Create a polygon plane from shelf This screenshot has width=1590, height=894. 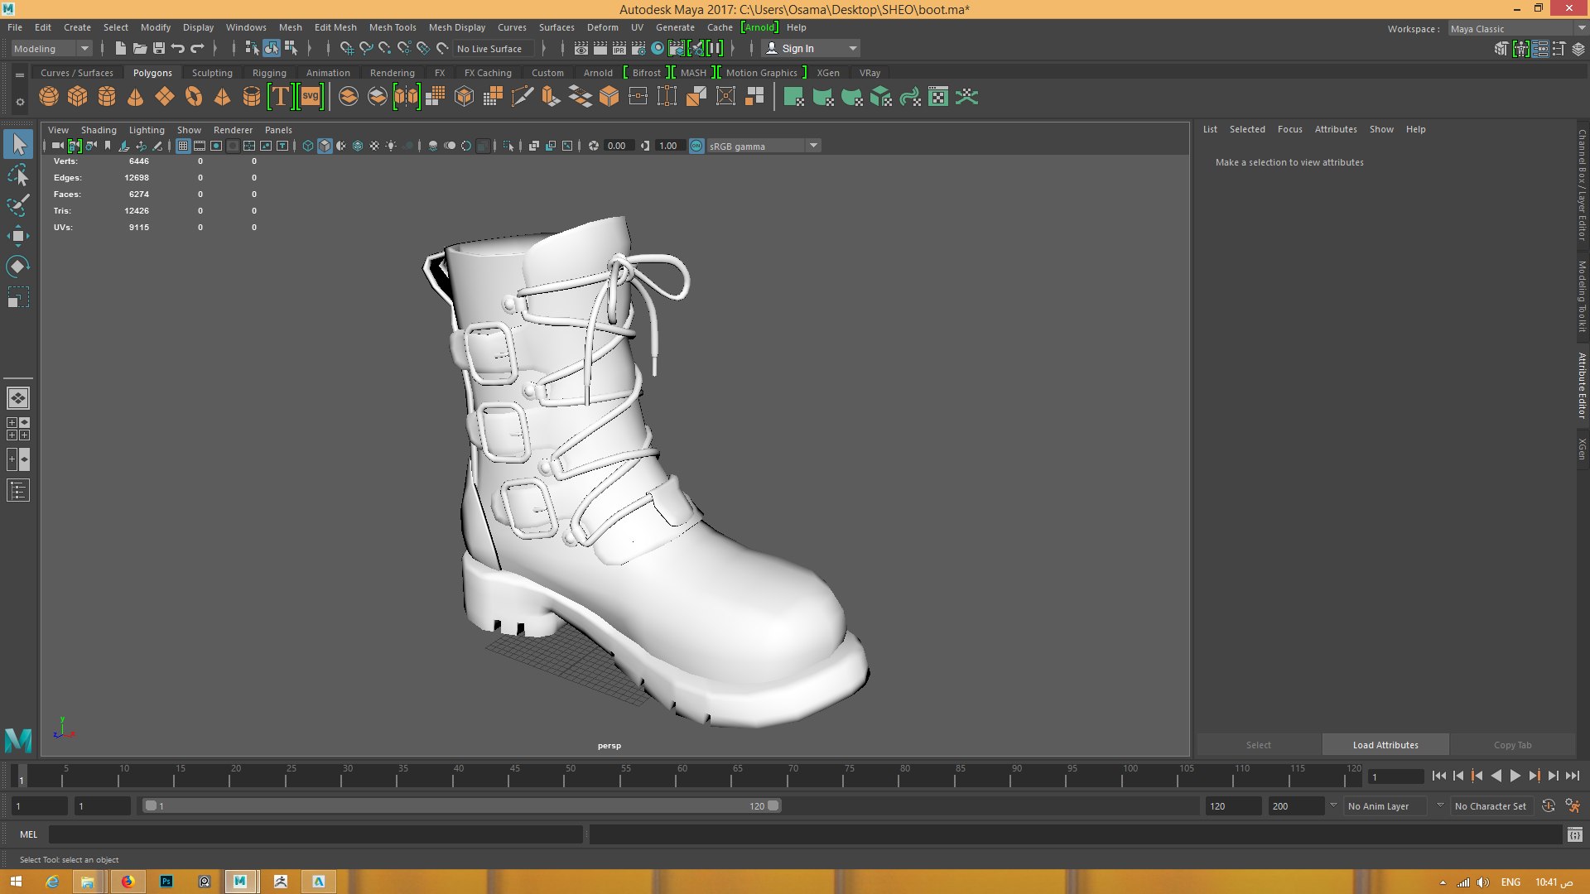[x=165, y=97]
